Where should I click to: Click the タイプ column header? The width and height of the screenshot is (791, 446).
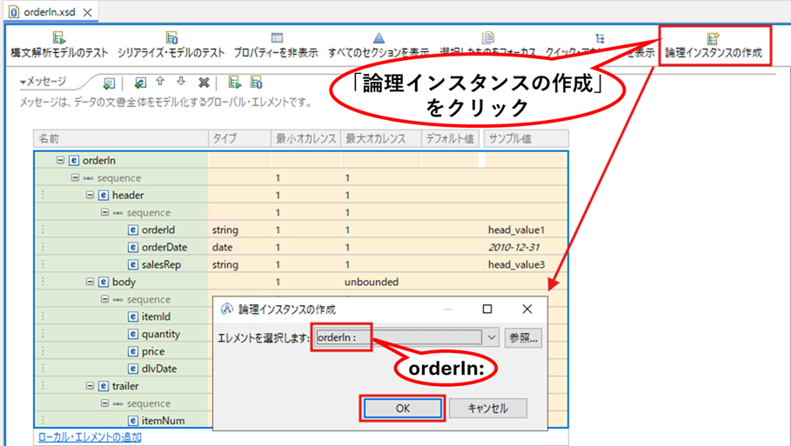click(x=239, y=138)
